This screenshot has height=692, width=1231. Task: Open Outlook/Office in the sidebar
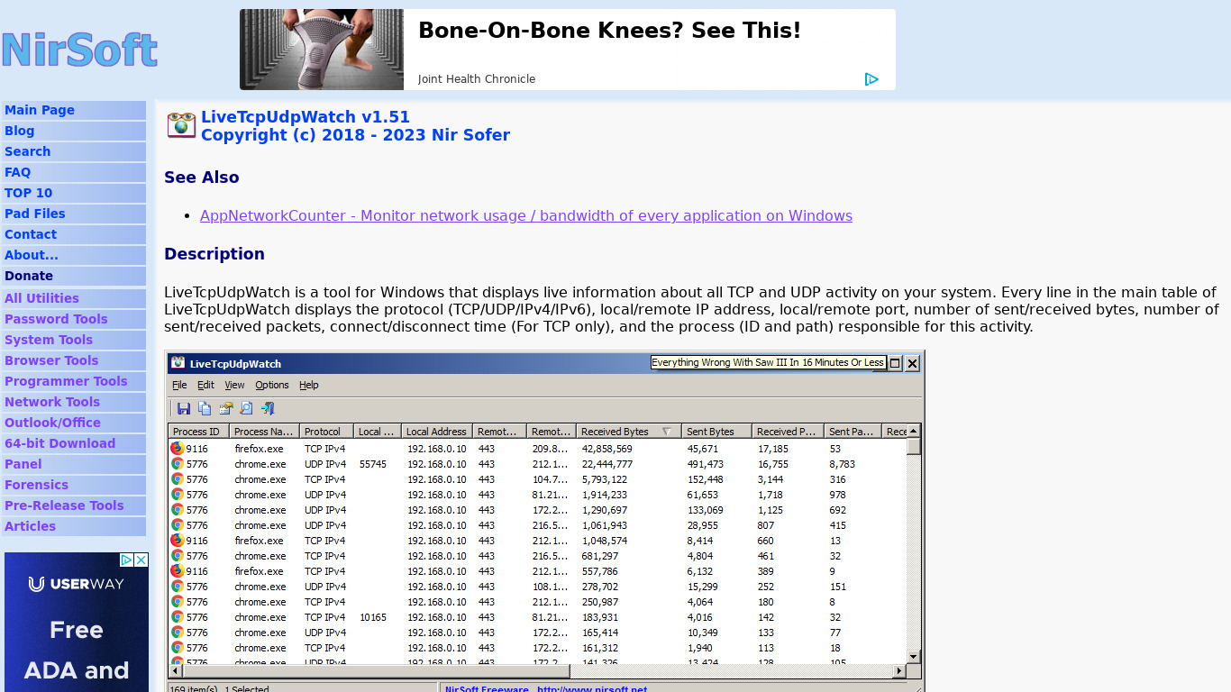pyautogui.click(x=52, y=423)
